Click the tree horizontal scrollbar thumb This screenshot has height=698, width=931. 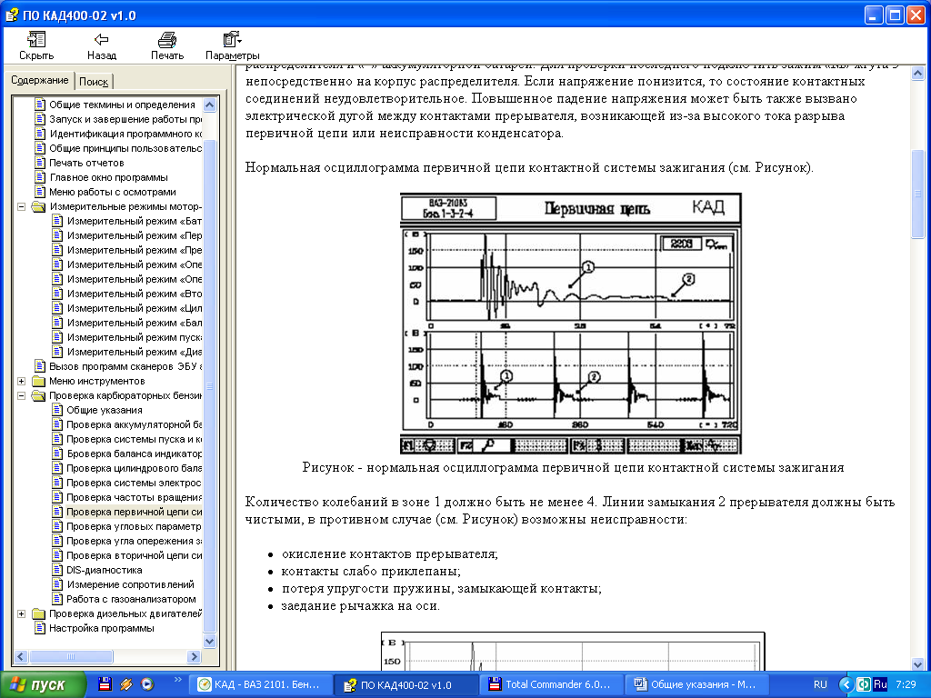point(71,656)
